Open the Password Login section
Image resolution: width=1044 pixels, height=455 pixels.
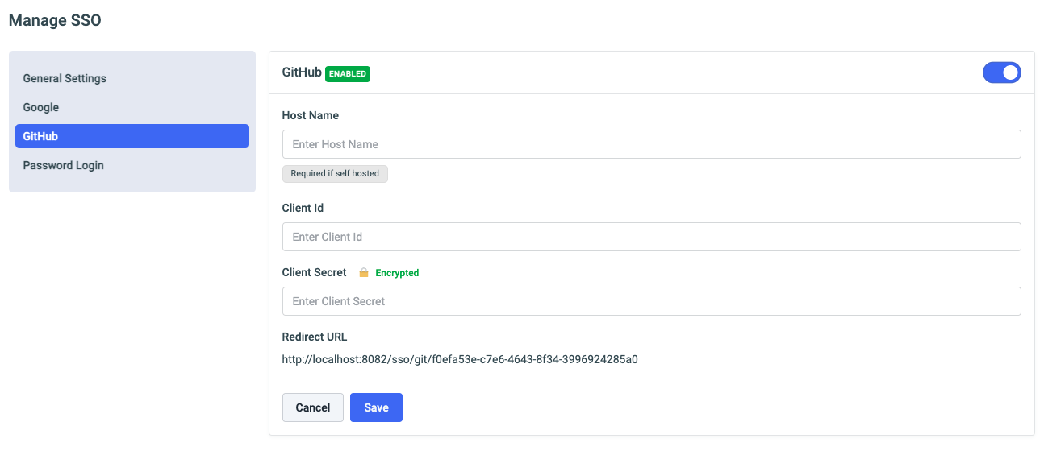(63, 166)
